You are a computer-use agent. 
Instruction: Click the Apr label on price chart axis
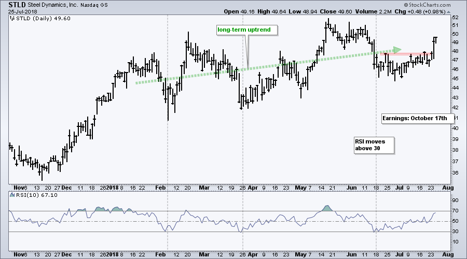click(x=253, y=188)
